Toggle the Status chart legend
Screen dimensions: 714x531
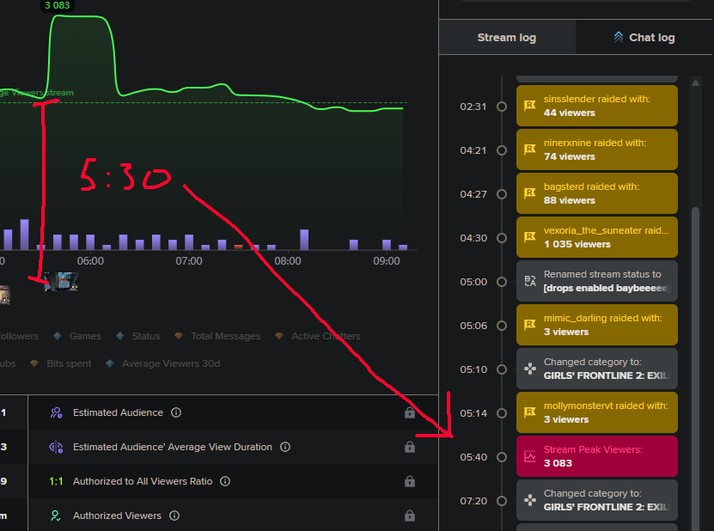[x=138, y=336]
